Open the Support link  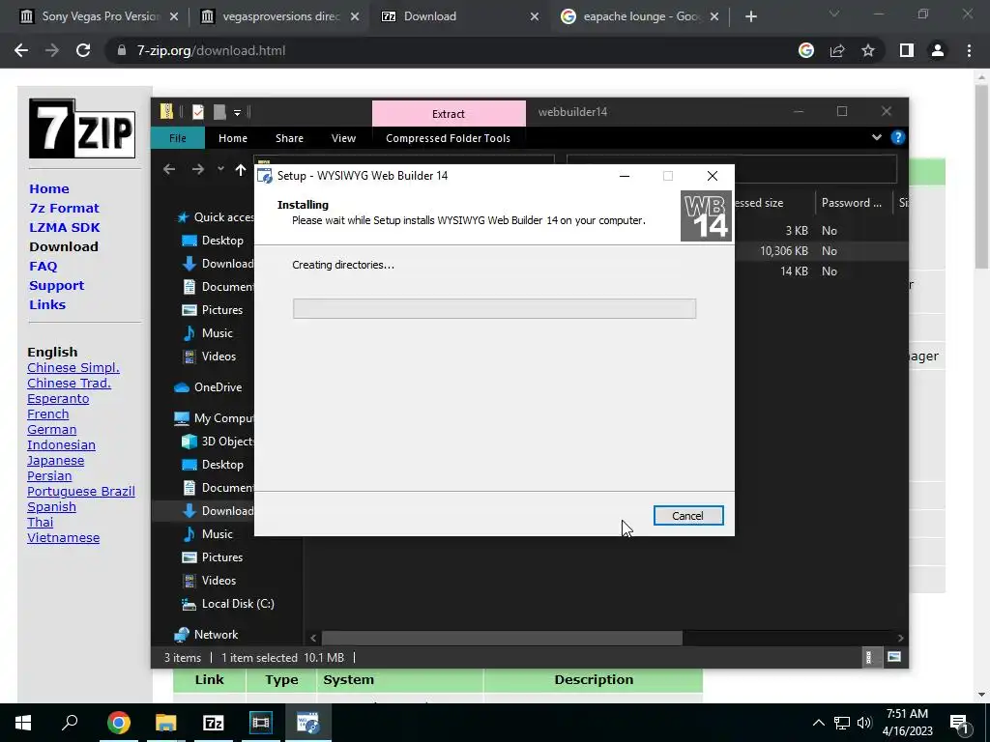click(56, 286)
